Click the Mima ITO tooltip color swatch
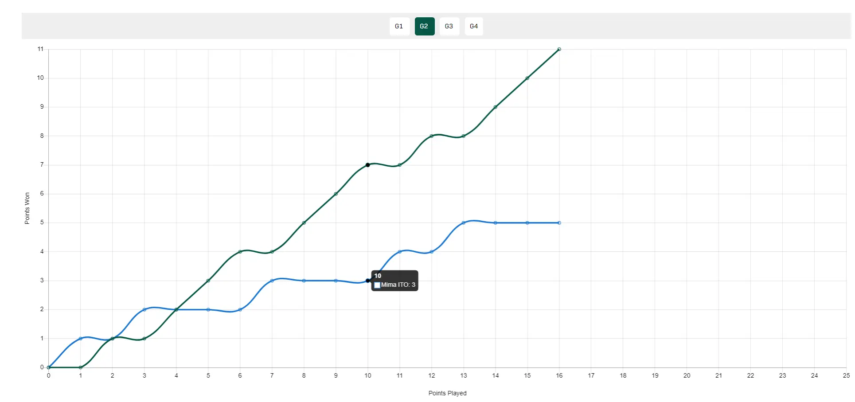The width and height of the screenshot is (855, 402). click(377, 285)
